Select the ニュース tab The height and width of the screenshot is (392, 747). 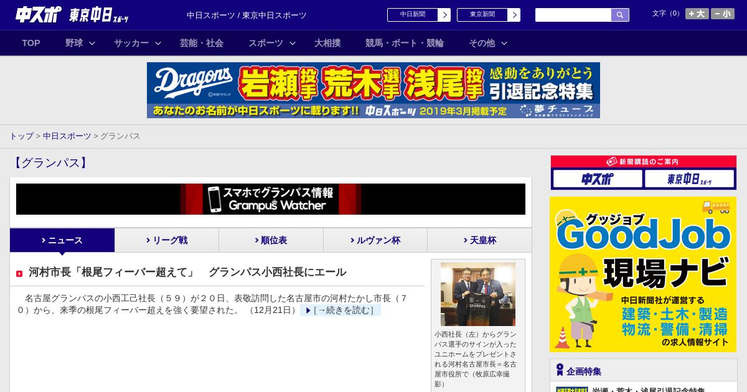pos(62,240)
